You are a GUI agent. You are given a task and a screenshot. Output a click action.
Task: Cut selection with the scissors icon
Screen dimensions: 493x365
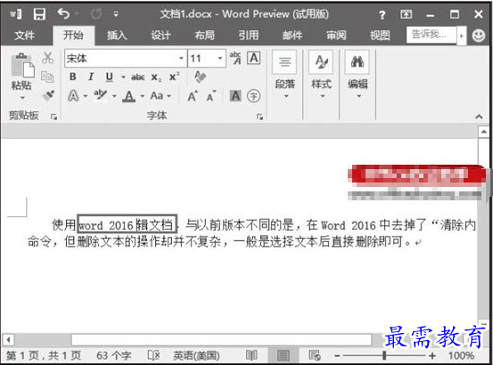[47, 58]
